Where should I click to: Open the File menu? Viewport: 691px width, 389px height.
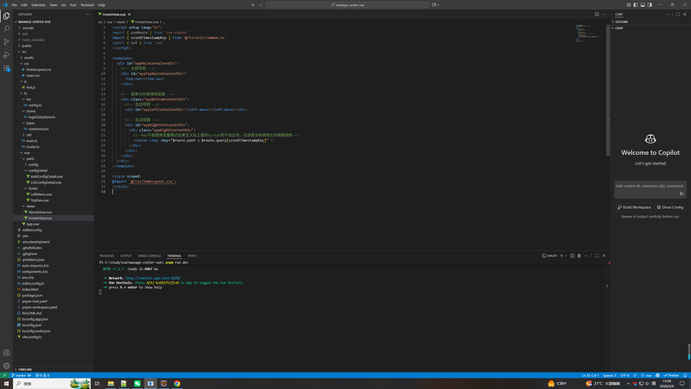14,5
